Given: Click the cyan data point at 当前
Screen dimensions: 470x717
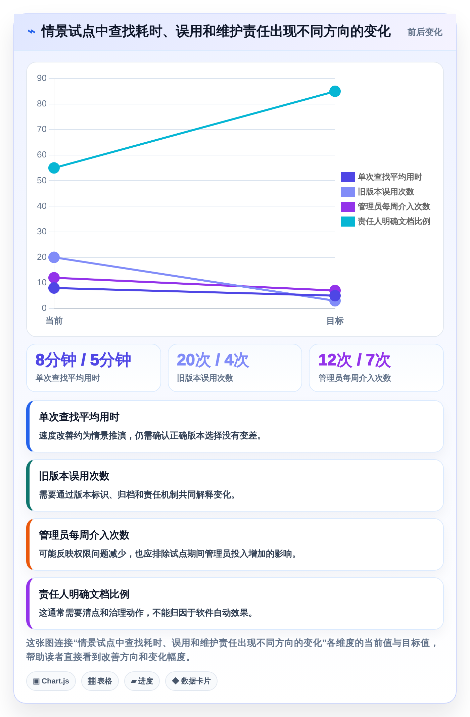Looking at the screenshot, I should [54, 168].
